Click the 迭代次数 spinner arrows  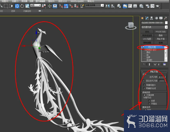(x=165, y=77)
